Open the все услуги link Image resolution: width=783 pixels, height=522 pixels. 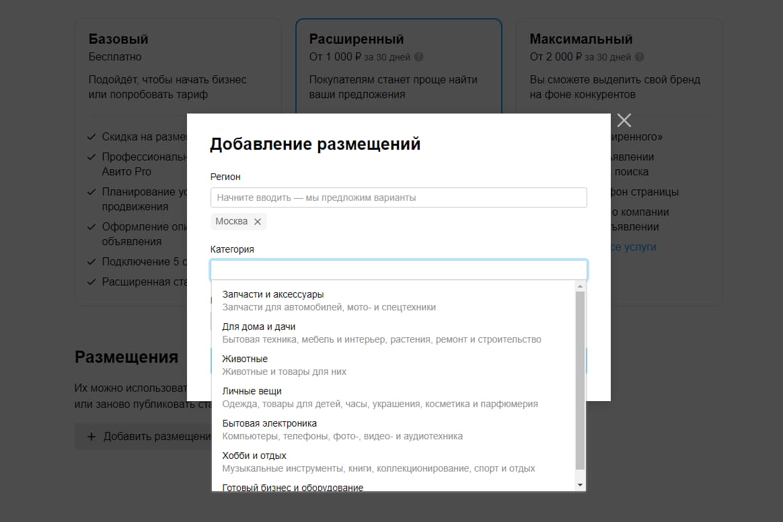[633, 247]
